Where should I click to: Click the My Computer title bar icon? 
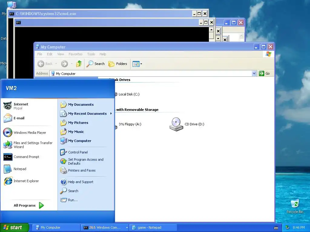pos(38,47)
